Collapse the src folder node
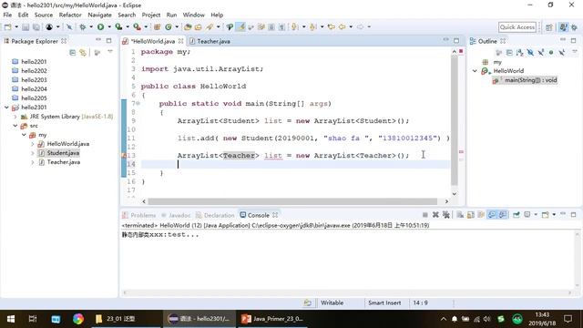This screenshot has height=328, width=583. click(x=15, y=126)
